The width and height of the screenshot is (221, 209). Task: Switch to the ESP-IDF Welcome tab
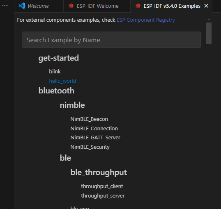pos(97,6)
